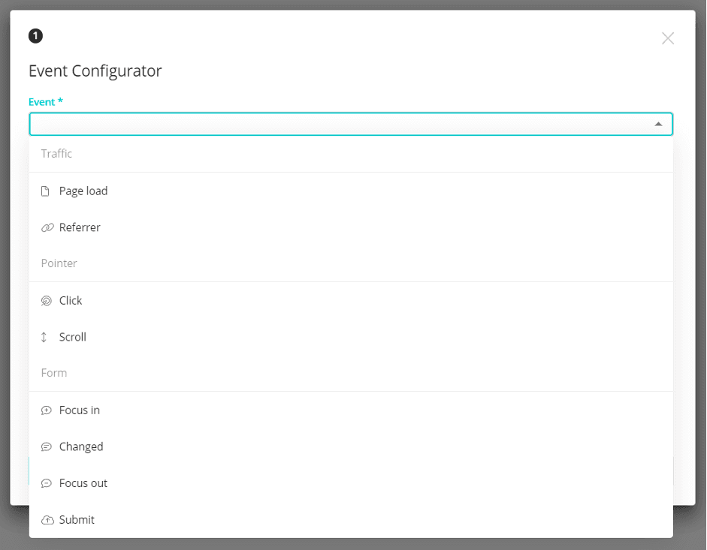Click the Focus in speech bubble icon
Image resolution: width=707 pixels, height=550 pixels.
click(47, 410)
